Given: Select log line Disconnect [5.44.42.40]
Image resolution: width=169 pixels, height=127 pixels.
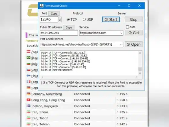Looking at the screenshot, I should coord(63,67).
